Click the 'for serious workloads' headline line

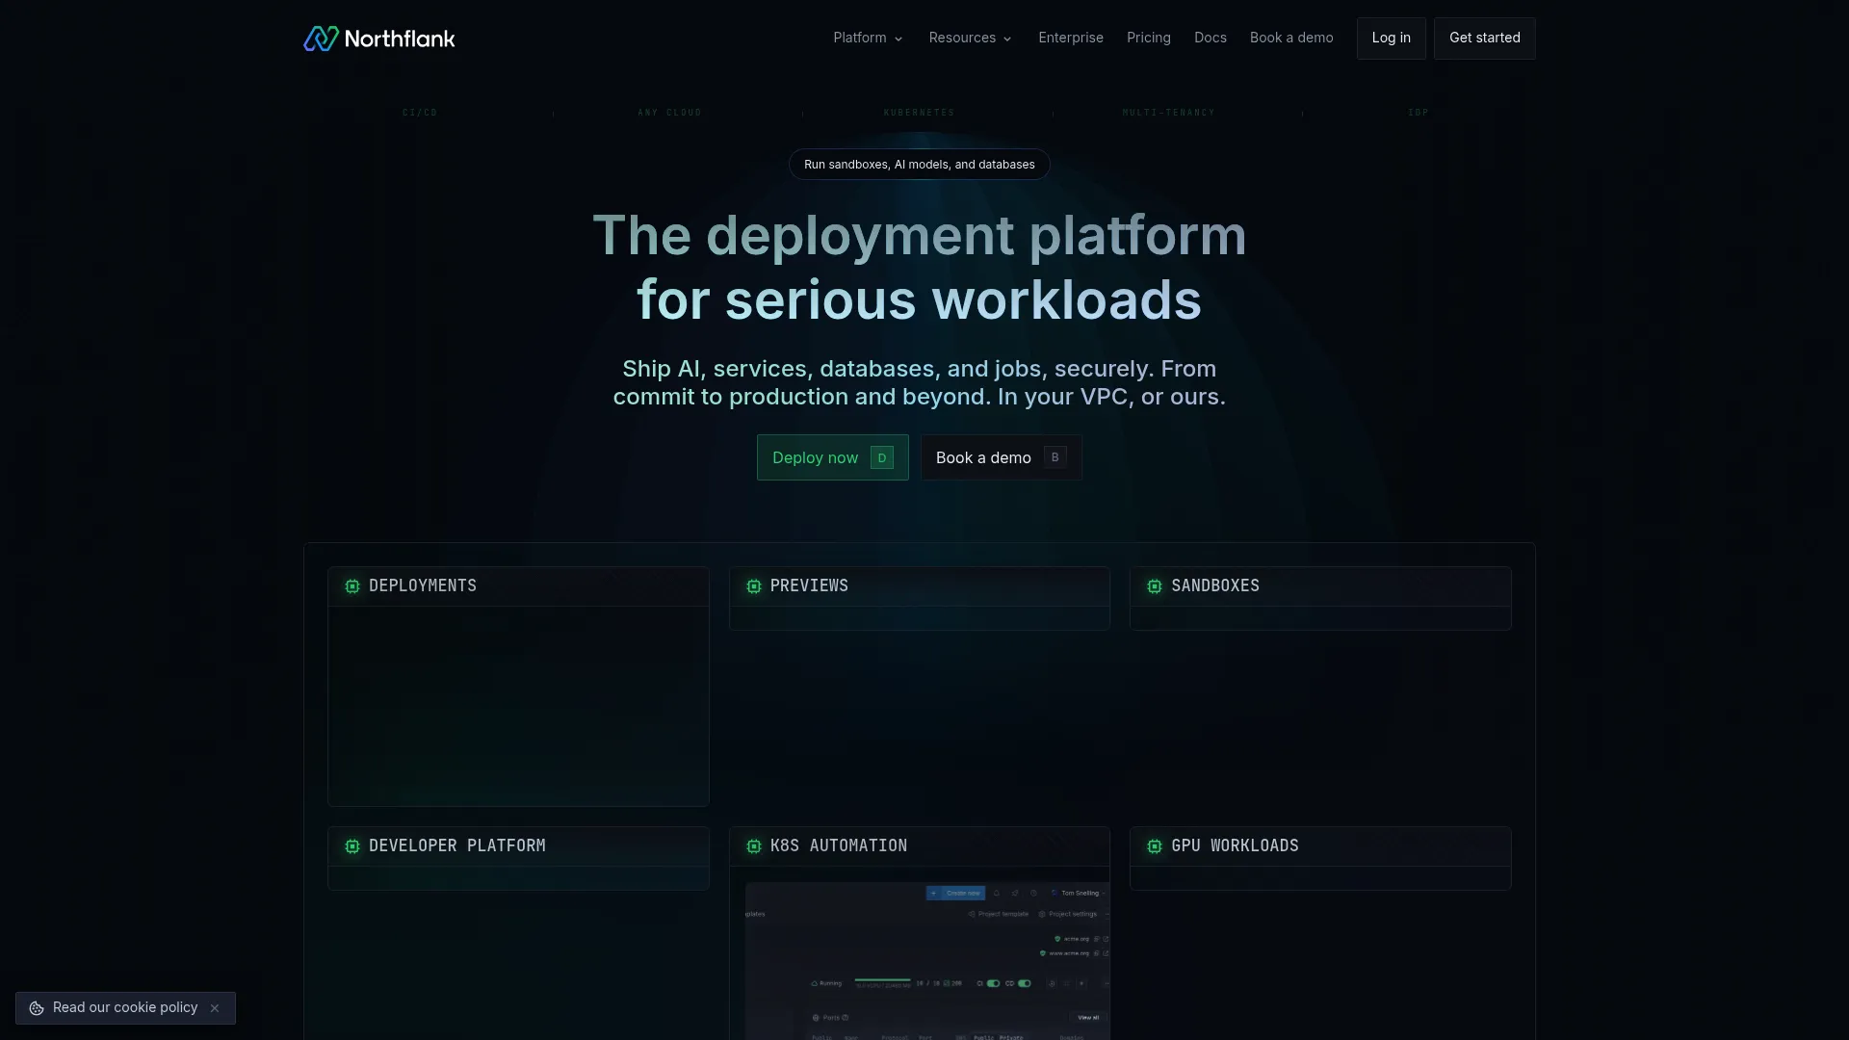[x=920, y=299]
